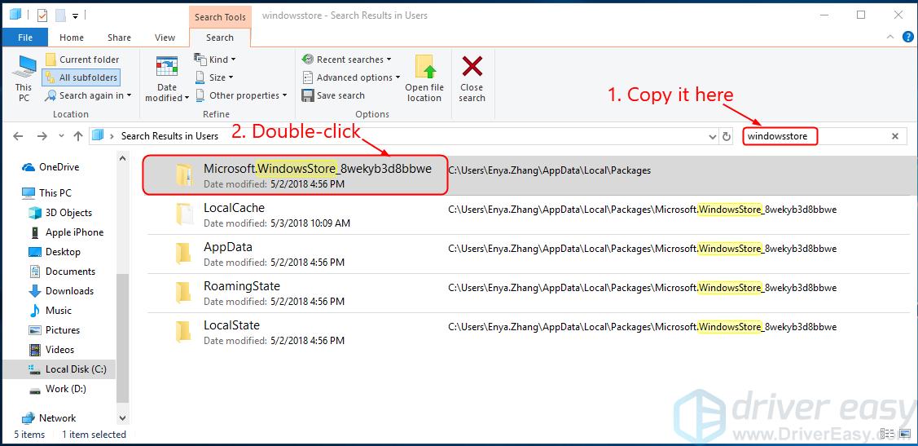Open Date modified filter dropdown

[167, 78]
